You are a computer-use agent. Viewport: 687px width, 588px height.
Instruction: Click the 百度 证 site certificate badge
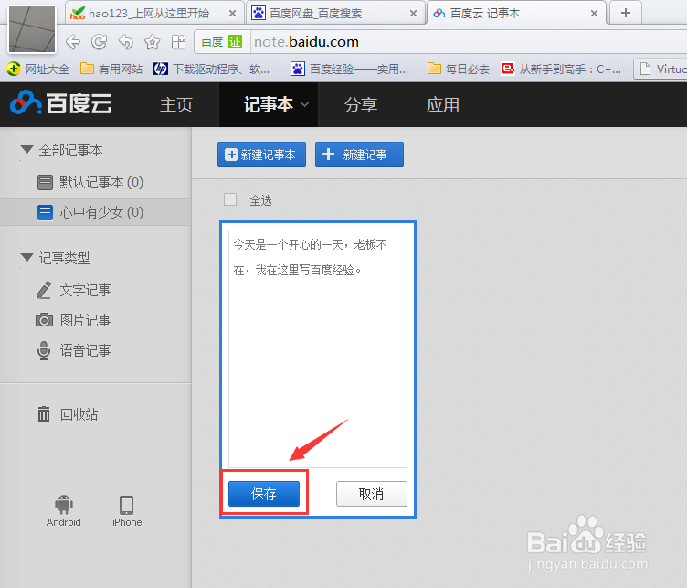point(222,42)
